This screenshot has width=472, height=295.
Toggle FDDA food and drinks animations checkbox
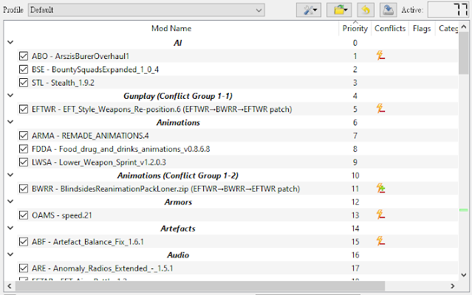pyautogui.click(x=24, y=149)
